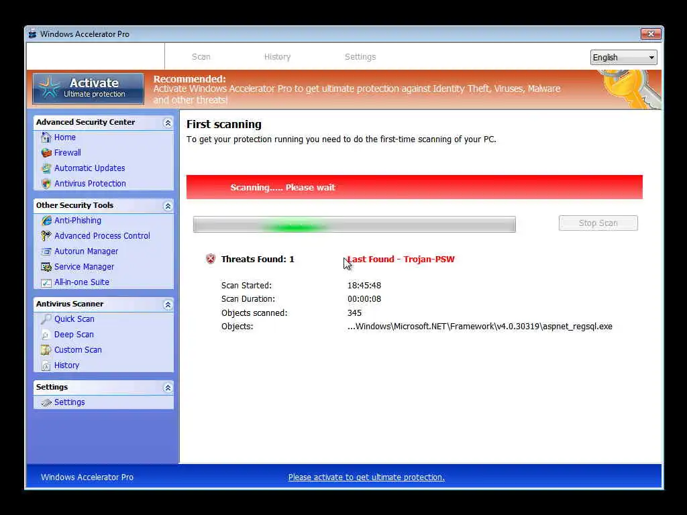Click the Quick Scan magnifier icon
This screenshot has width=687, height=515.
(46, 319)
